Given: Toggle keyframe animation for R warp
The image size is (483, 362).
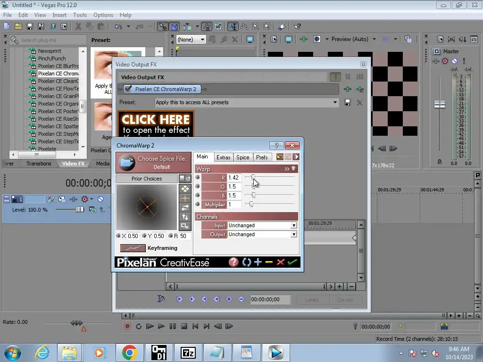Looking at the screenshot, I should [x=198, y=177].
